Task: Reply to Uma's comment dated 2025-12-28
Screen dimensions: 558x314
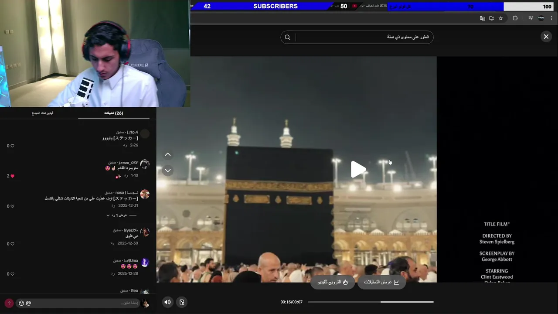Action: [112, 273]
